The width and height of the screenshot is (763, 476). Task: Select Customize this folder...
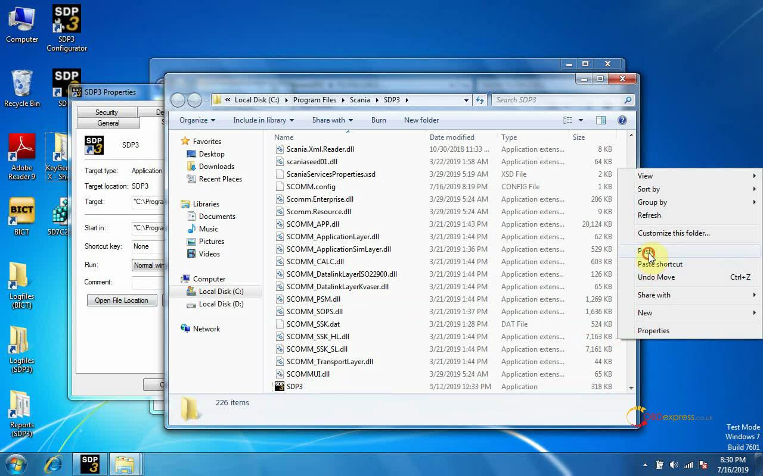pyautogui.click(x=690, y=233)
